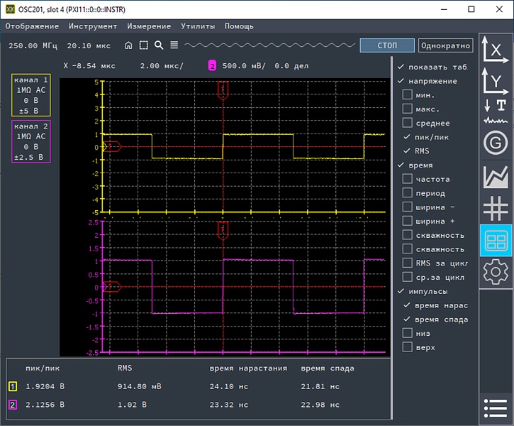Click the magnifier zoom icon
The image size is (514, 426).
coord(159,45)
